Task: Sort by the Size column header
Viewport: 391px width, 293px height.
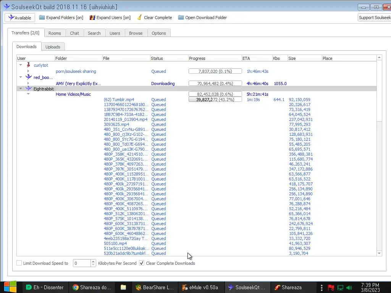Action: 304,58
